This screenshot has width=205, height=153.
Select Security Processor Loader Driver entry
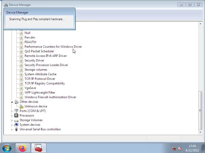46,65
